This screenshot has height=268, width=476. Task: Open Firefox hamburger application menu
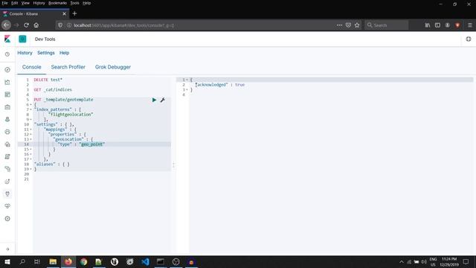point(470,25)
